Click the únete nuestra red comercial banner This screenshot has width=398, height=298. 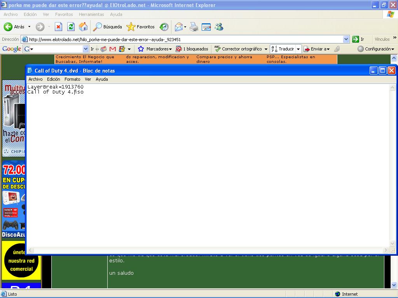21,260
